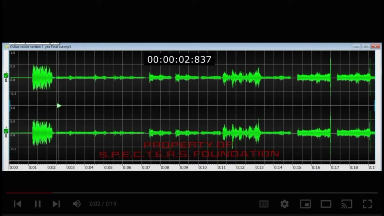Toggle closed captions CC button
The image size is (384, 216).
tap(264, 204)
